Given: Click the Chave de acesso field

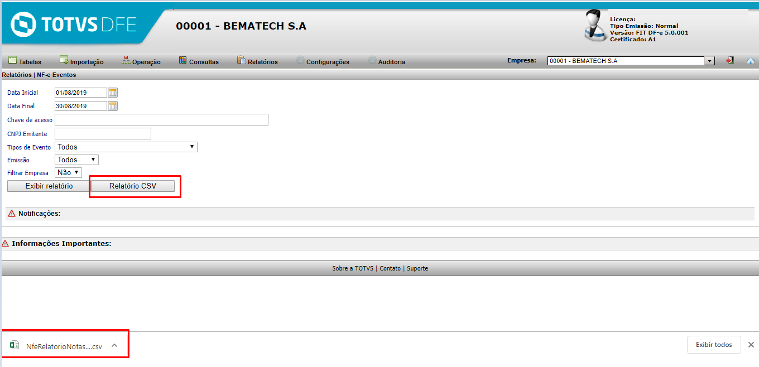Looking at the screenshot, I should [161, 120].
